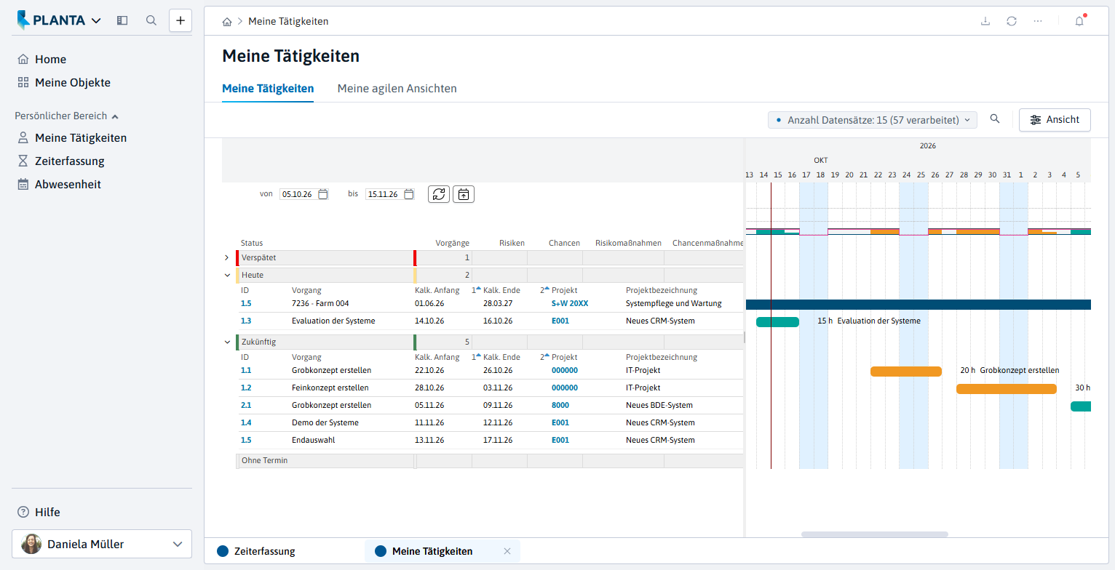Click the orange 20 h Grobkonzept Gantt bar

(906, 371)
